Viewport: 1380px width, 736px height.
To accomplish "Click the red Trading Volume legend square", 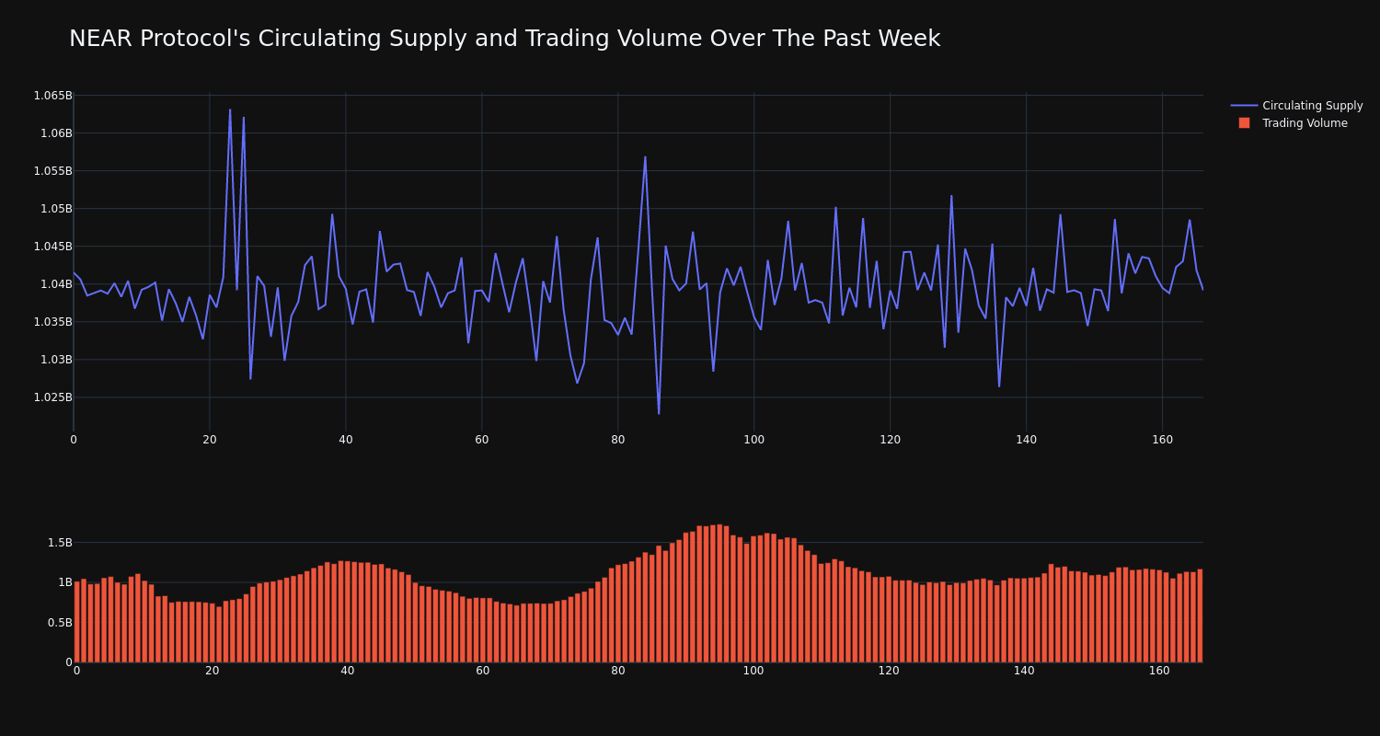I will tap(1244, 123).
